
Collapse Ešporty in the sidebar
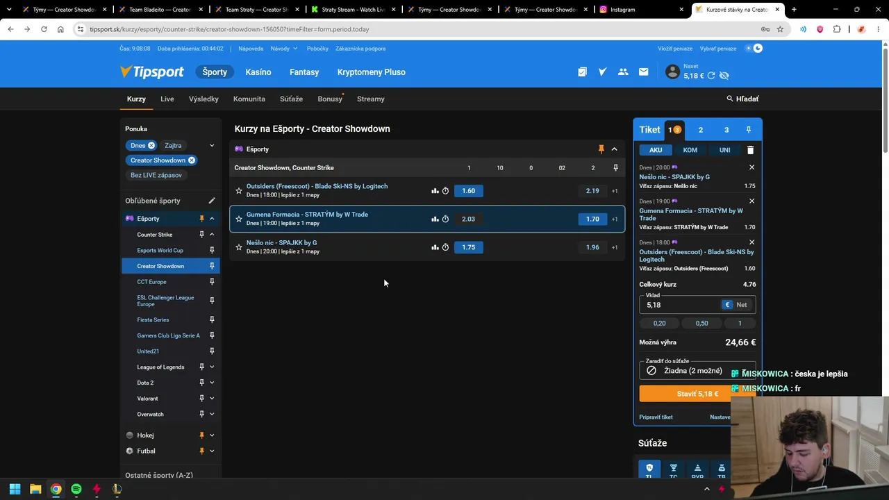point(212,219)
